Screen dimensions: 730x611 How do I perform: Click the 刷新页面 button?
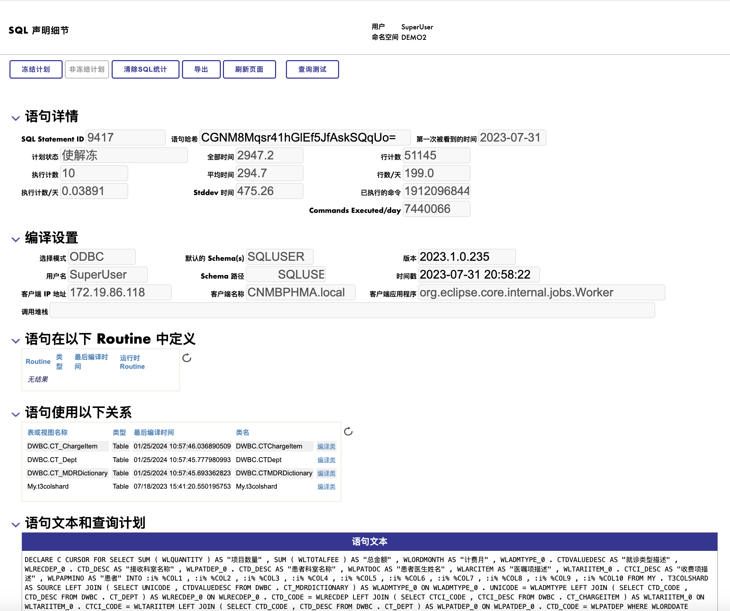pyautogui.click(x=249, y=69)
